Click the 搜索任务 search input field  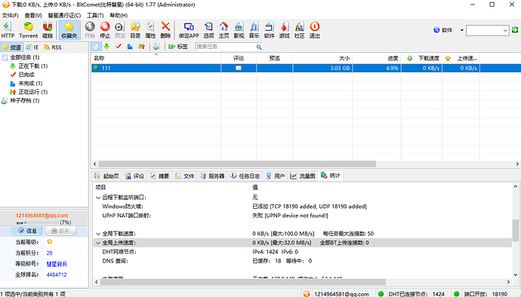click(226, 47)
